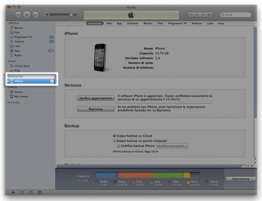Click the Playlist section header
Screen dimensions: 262x201
(14, 103)
